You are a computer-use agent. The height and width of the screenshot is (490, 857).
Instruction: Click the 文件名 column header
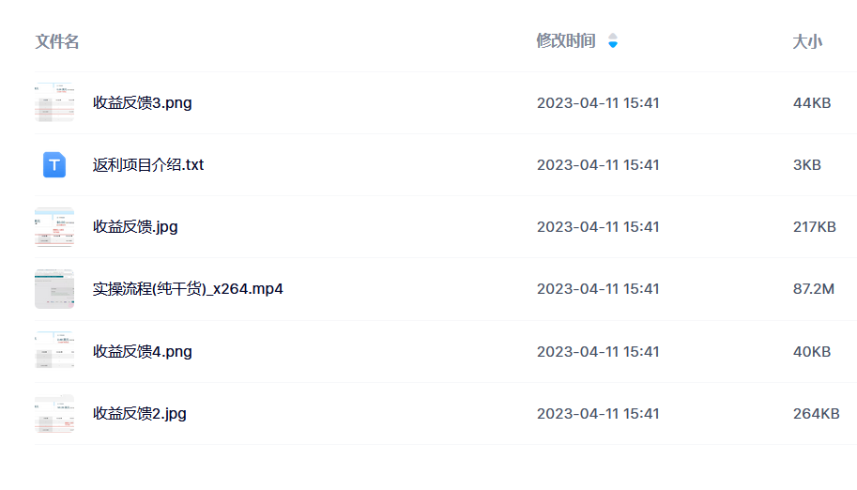(x=57, y=41)
